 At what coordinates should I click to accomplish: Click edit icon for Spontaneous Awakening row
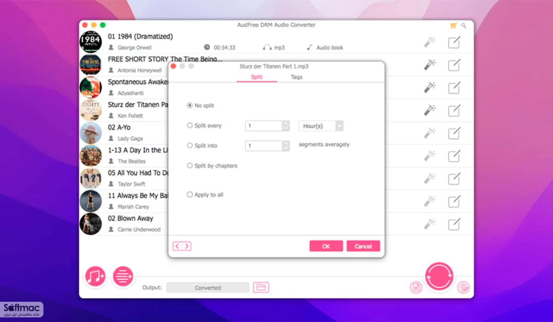[x=454, y=88]
